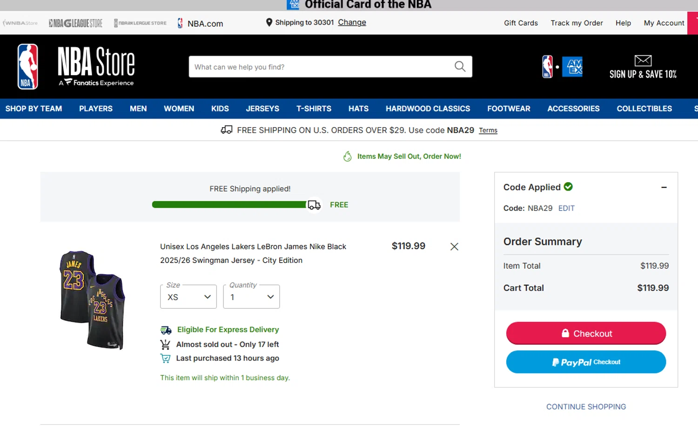Click the truck icon on shipping progress bar
Image resolution: width=698 pixels, height=440 pixels.
click(x=314, y=205)
